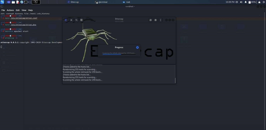Image resolution: width=266 pixels, height=130 pixels.
Task: Click the 'service apache2 start' command line
Action: [x=16, y=31]
